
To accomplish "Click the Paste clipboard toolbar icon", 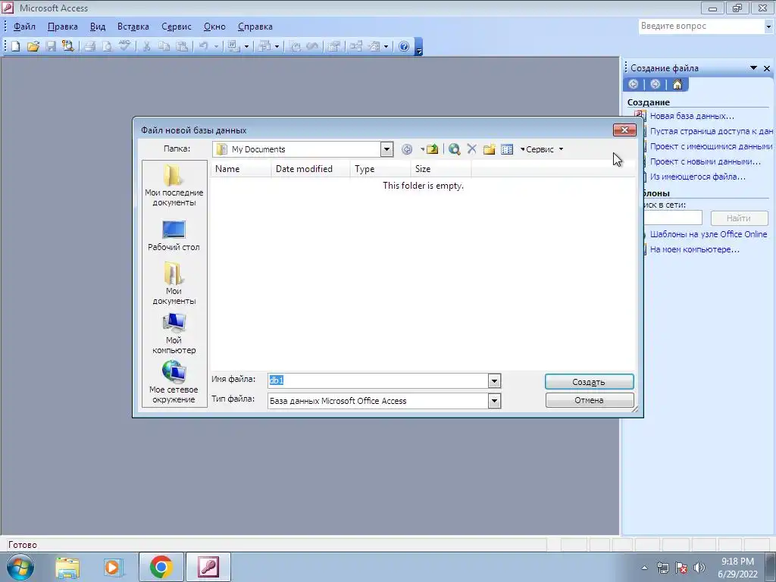I will [182, 46].
